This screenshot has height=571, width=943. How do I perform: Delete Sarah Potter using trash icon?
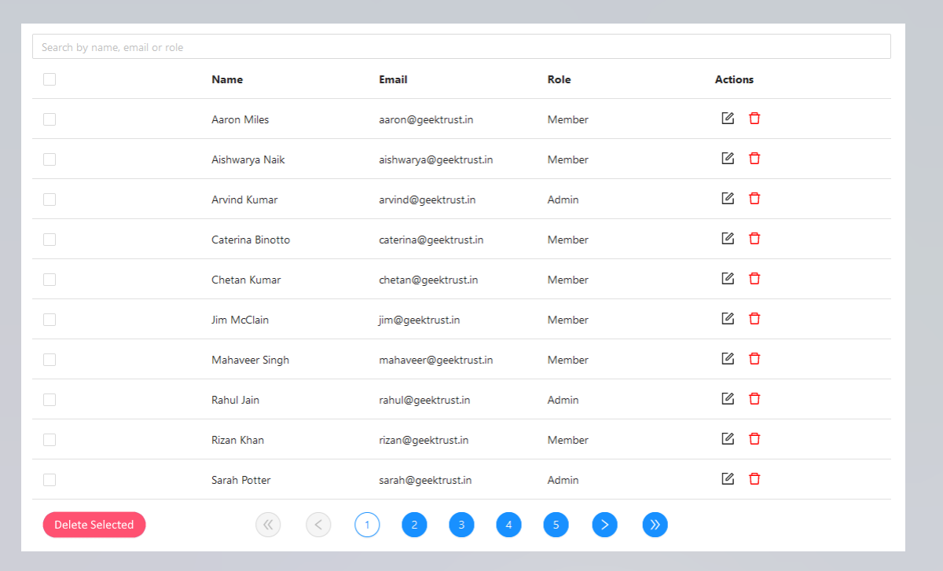tap(754, 478)
